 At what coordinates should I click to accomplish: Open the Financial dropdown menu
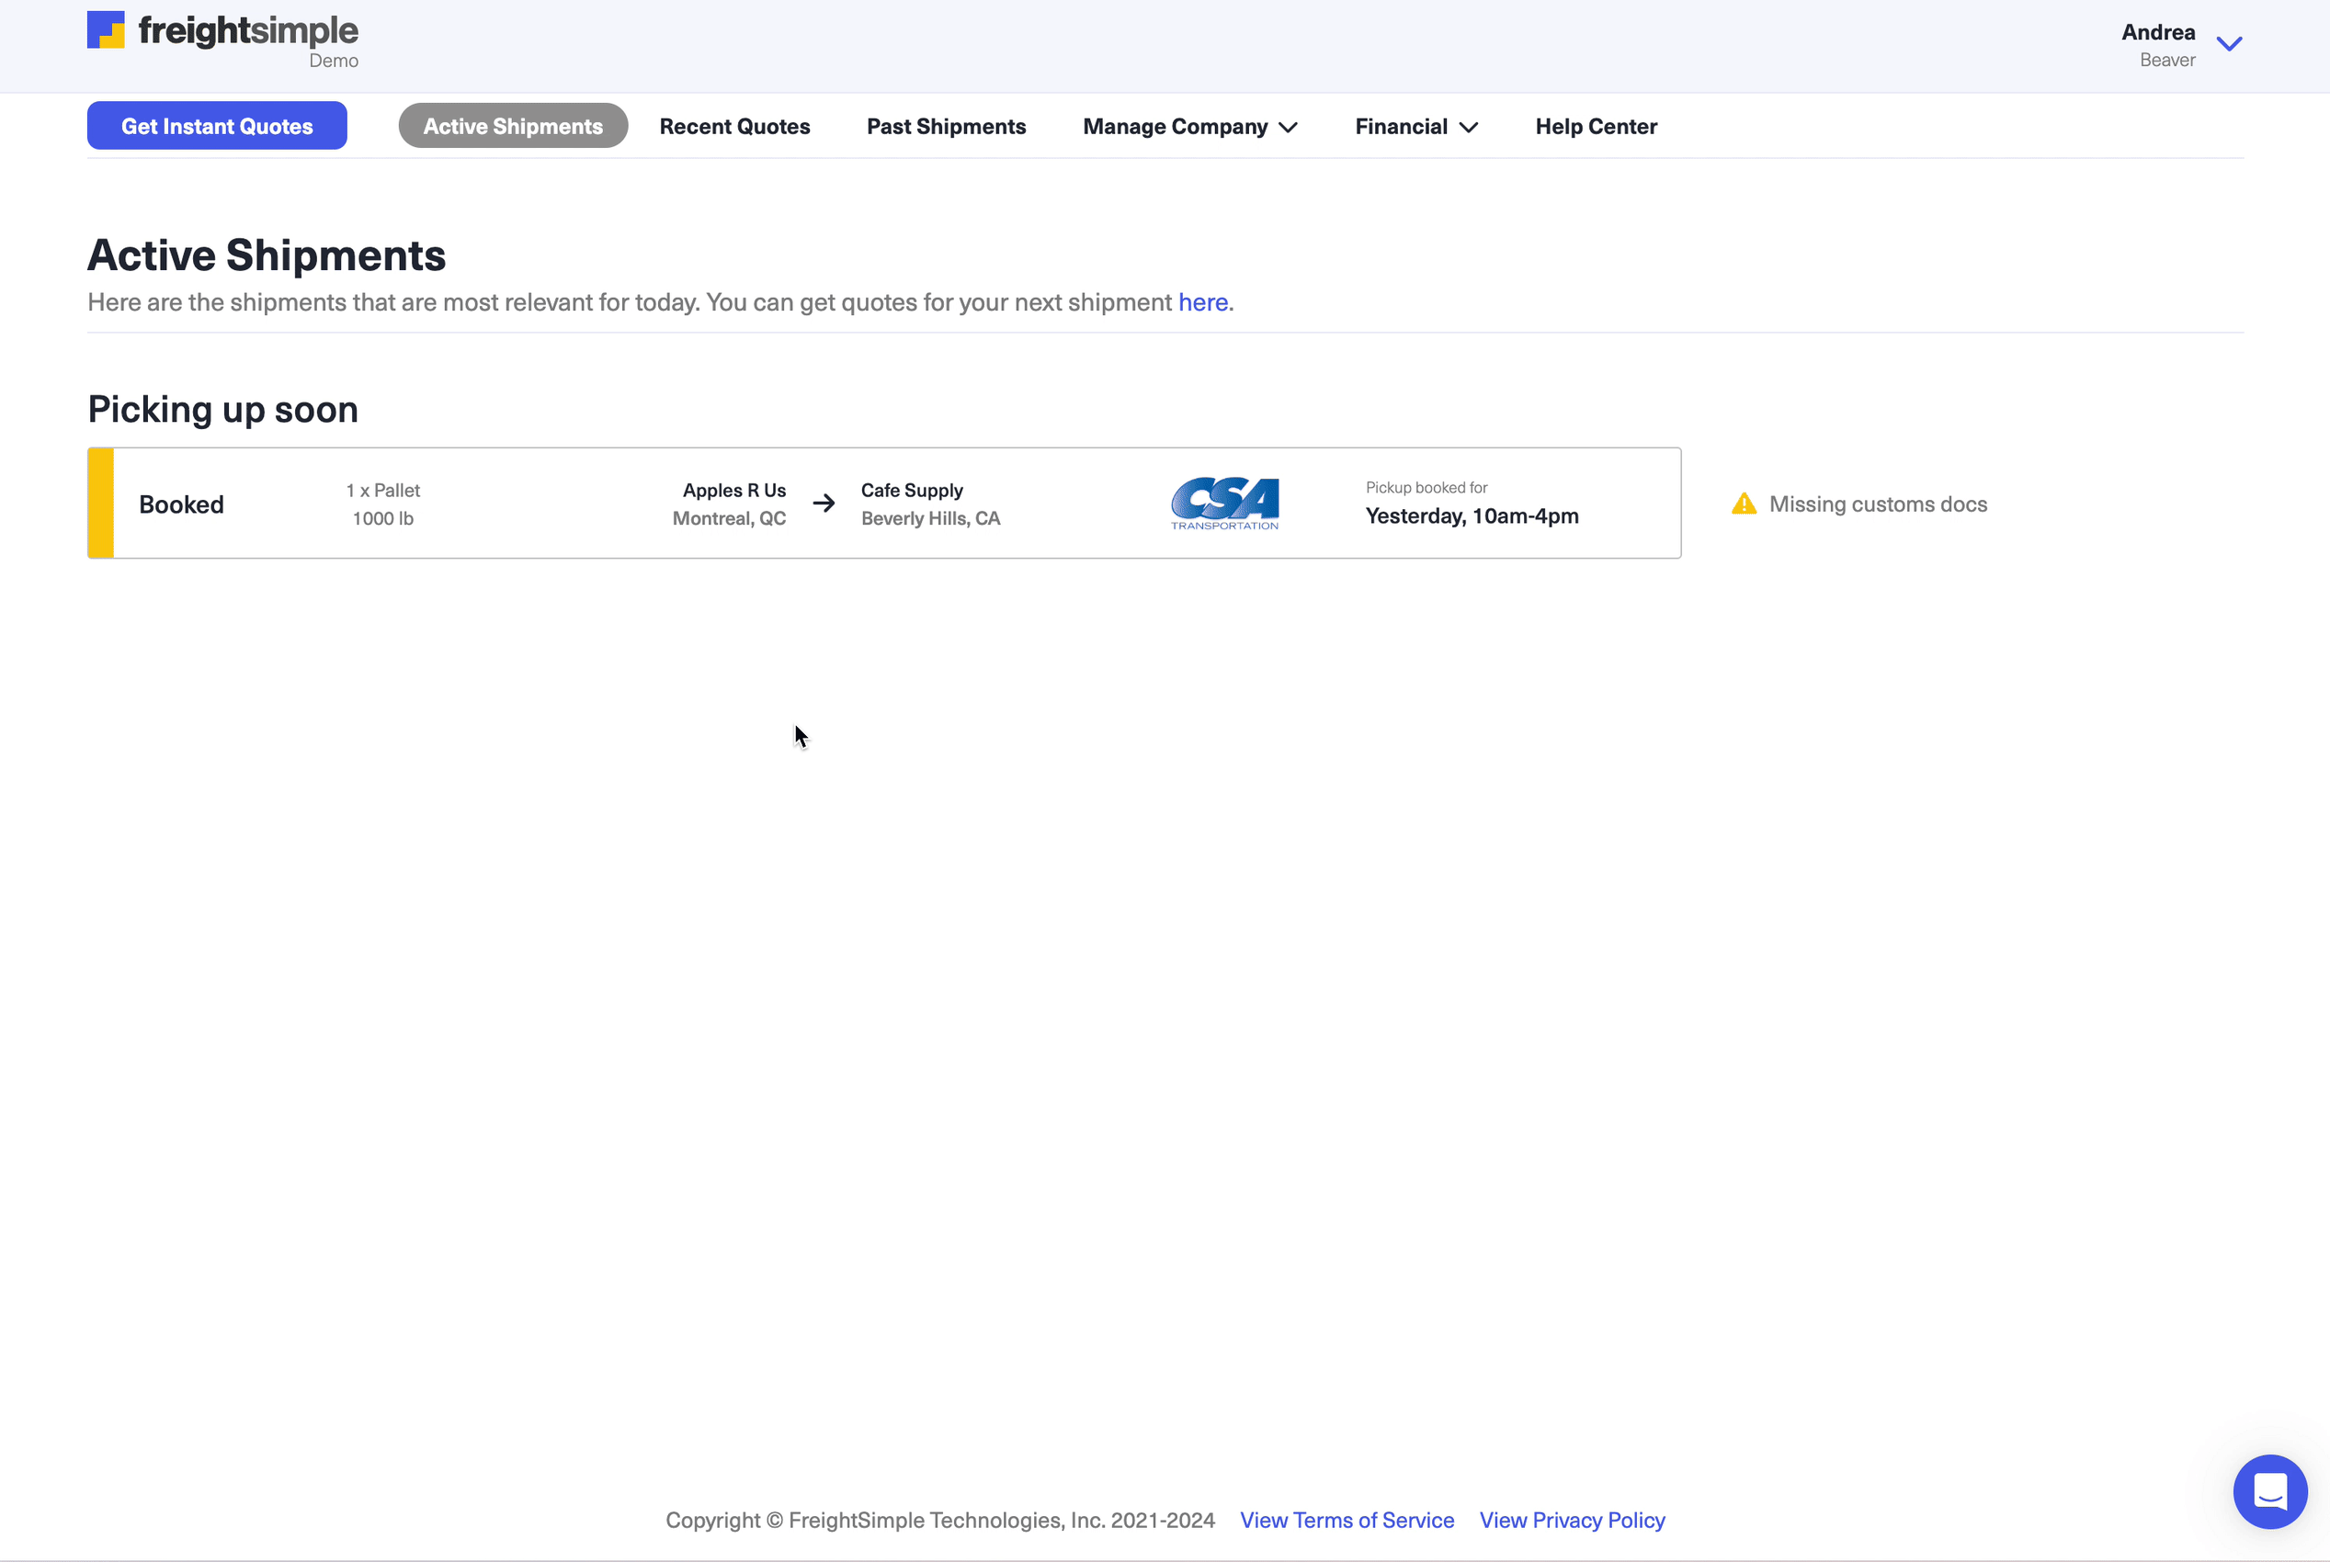click(1415, 127)
